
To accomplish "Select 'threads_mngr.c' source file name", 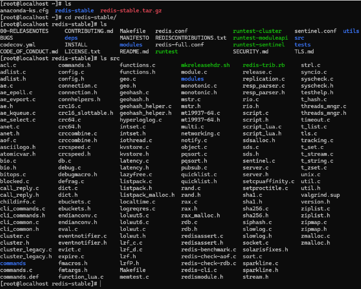I will (x=323, y=106).
